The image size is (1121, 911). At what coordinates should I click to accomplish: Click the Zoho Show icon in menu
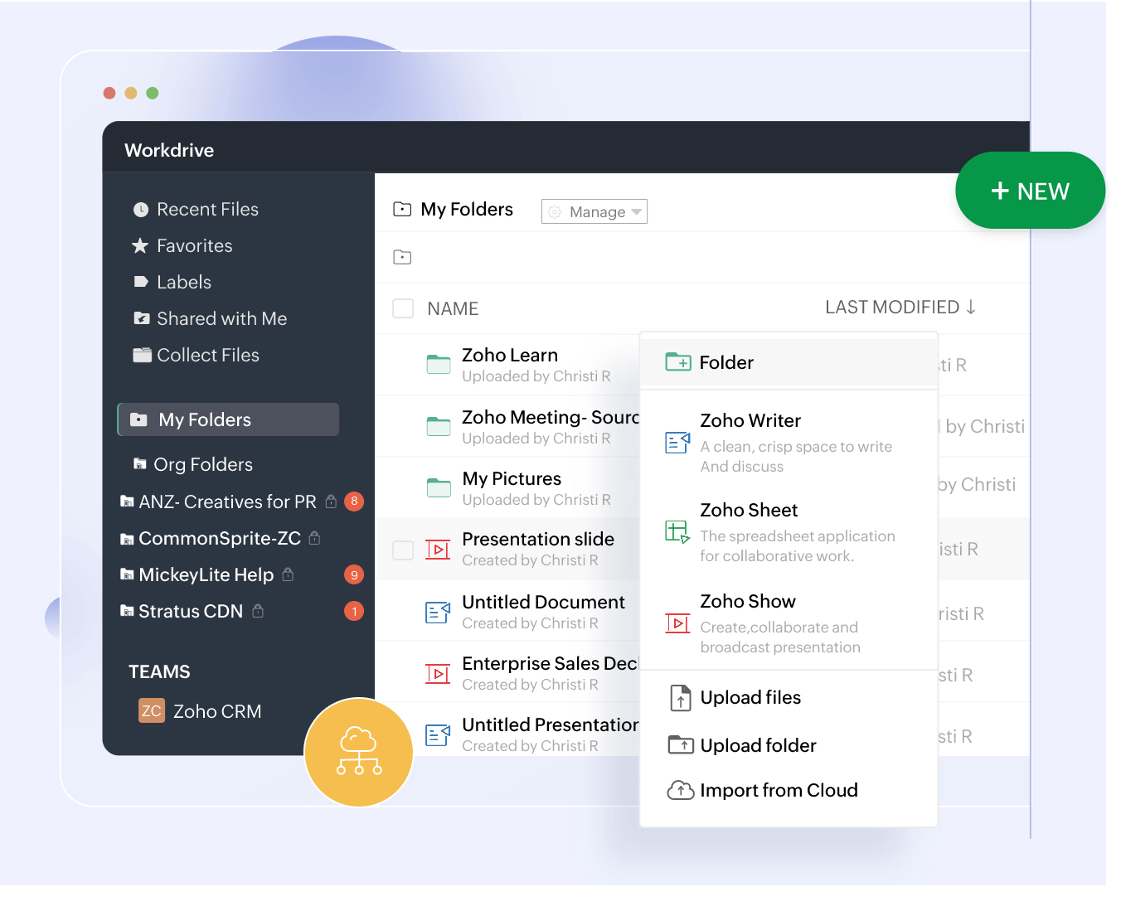(x=678, y=623)
